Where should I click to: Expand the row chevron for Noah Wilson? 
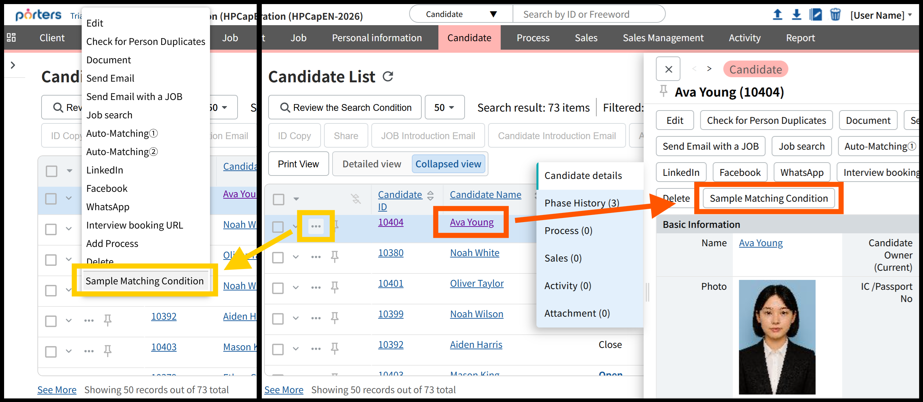coord(296,318)
